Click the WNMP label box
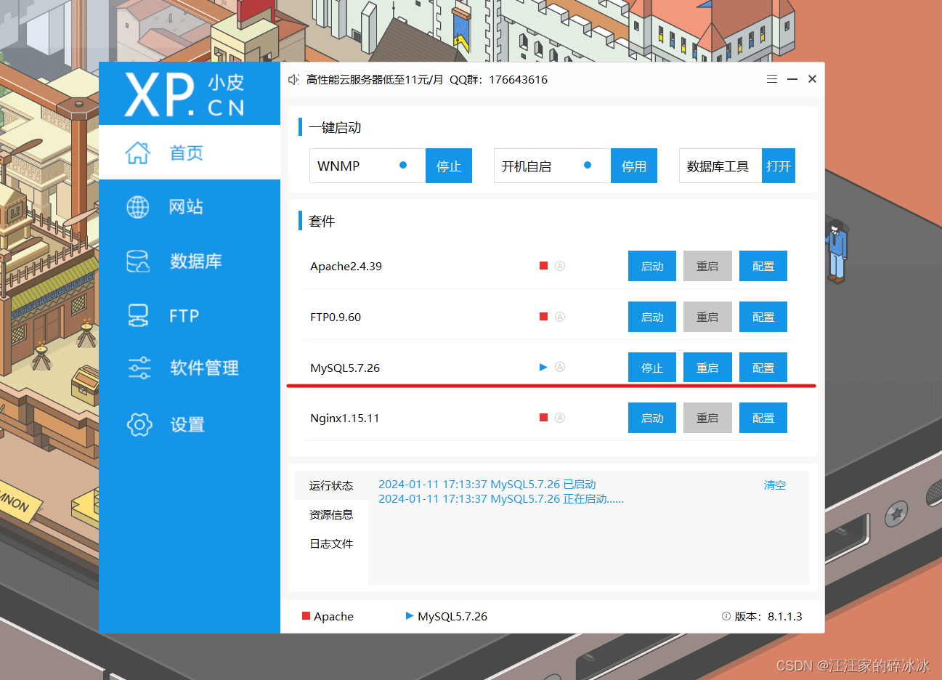The height and width of the screenshot is (680, 942). [368, 166]
